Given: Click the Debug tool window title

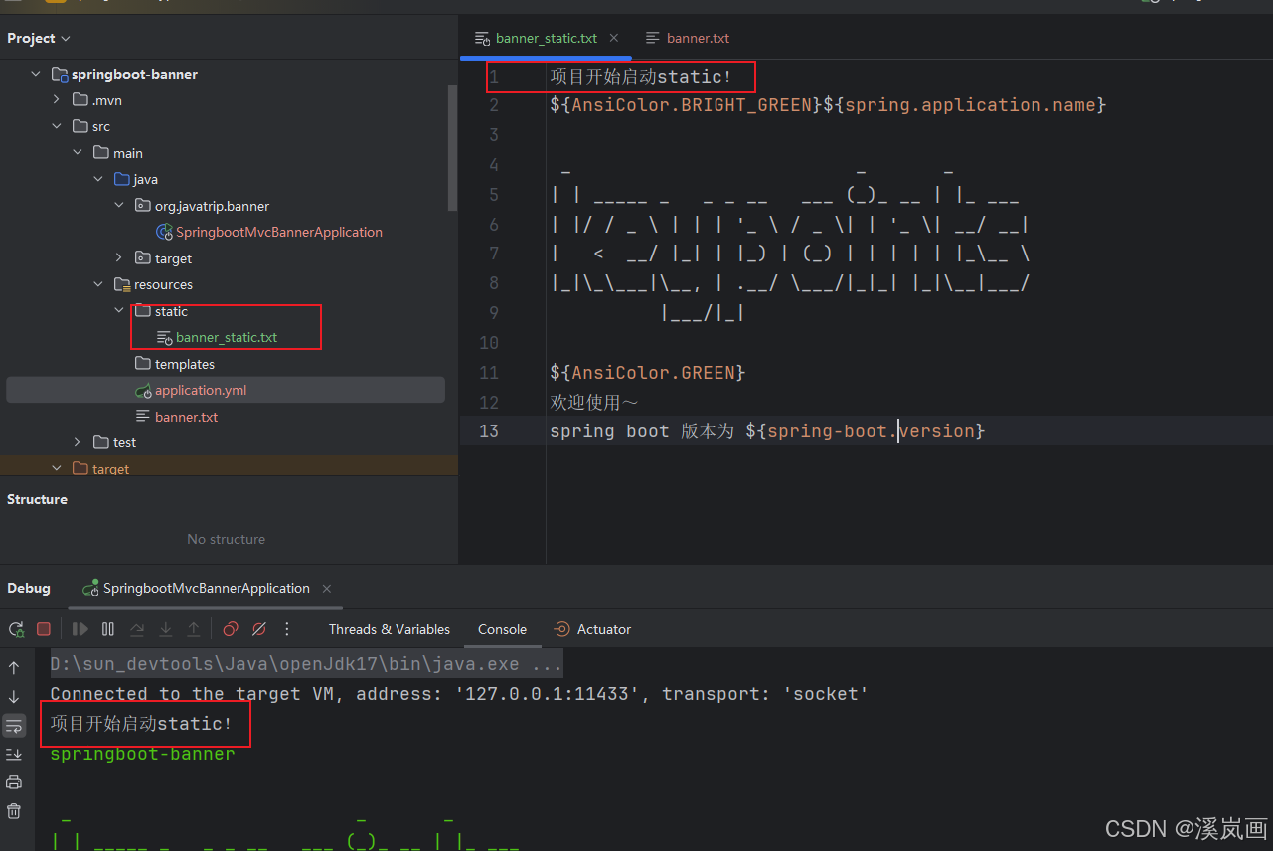Looking at the screenshot, I should (x=29, y=588).
